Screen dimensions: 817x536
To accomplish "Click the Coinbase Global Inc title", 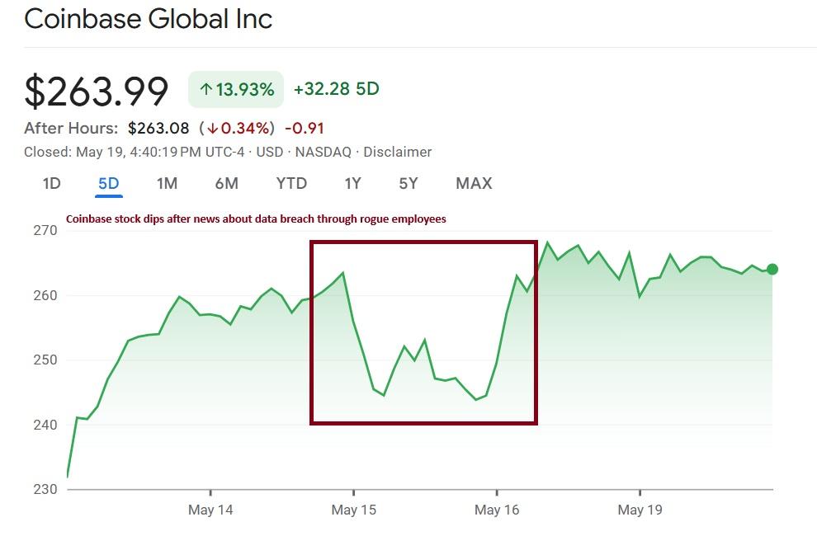I will click(149, 19).
